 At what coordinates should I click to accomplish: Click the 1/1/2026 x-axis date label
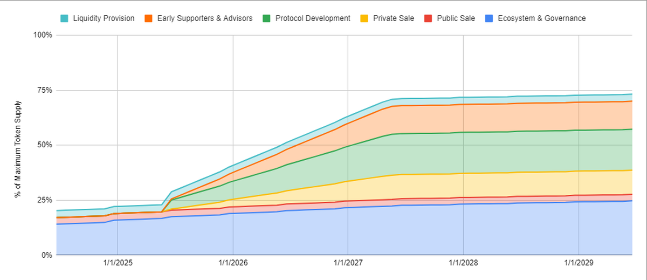pos(233,263)
